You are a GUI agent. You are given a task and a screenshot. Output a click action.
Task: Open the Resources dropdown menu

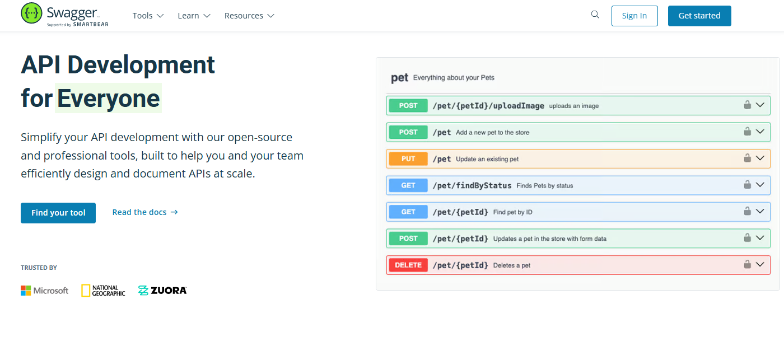click(x=249, y=16)
